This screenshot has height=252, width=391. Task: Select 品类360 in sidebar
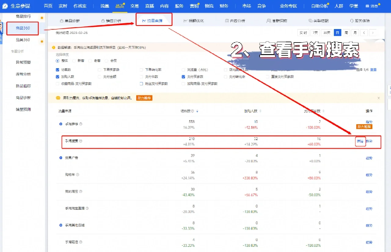tap(23, 40)
